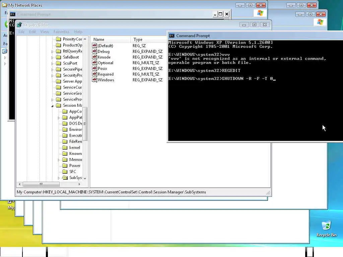Screen dimensions: 343x257
Task: Click the tree scroll down arrow
Action: [x=85, y=178]
